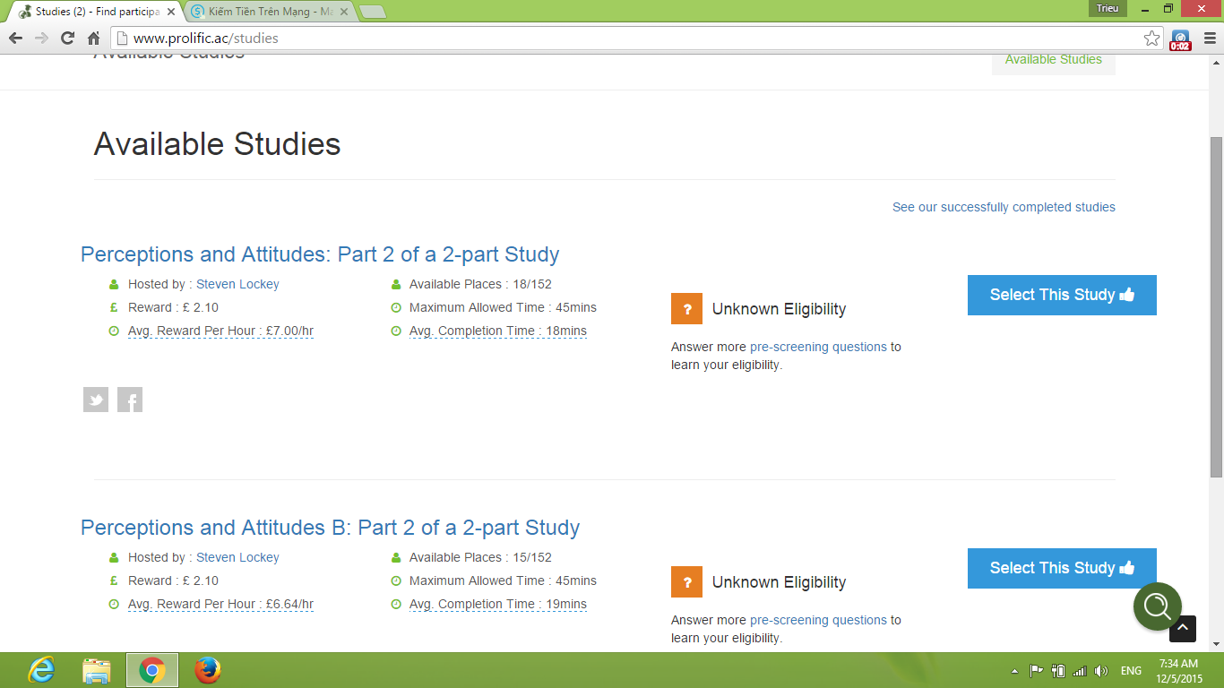Click the page vertical scrollbar thumb
The width and height of the screenshot is (1224, 688).
(x=1216, y=306)
